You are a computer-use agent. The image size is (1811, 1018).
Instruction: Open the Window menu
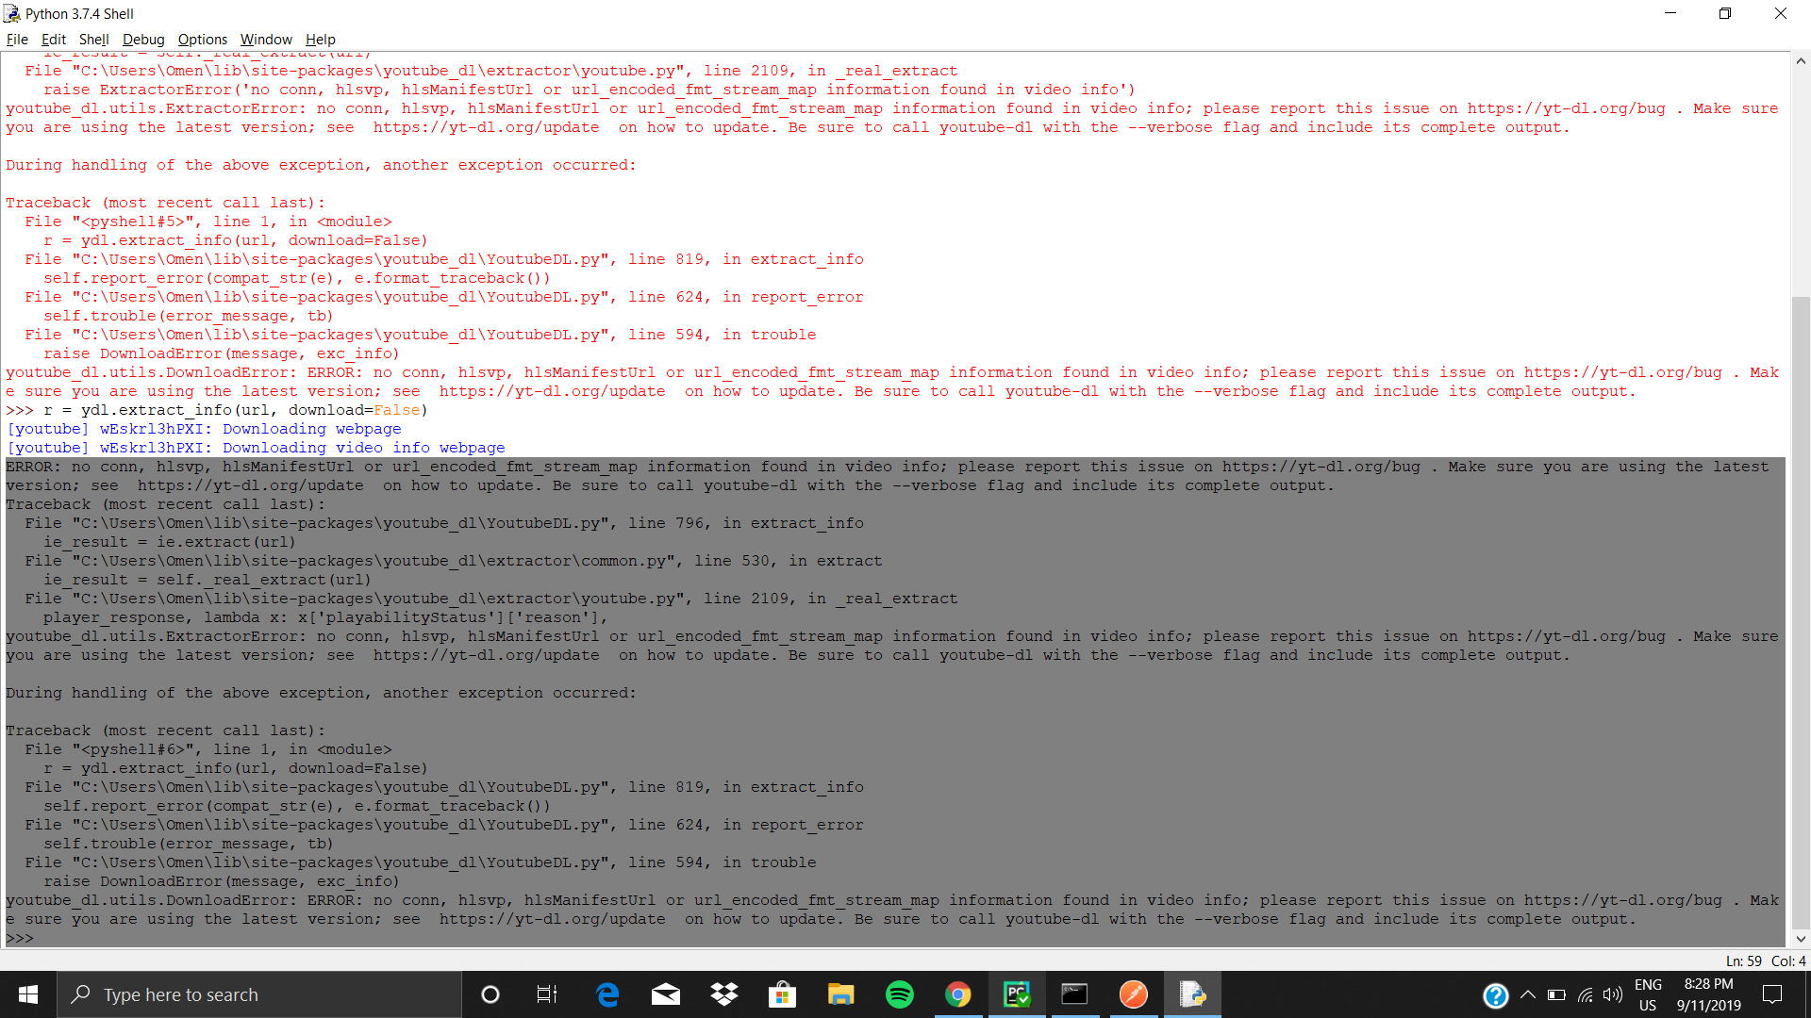coord(266,40)
